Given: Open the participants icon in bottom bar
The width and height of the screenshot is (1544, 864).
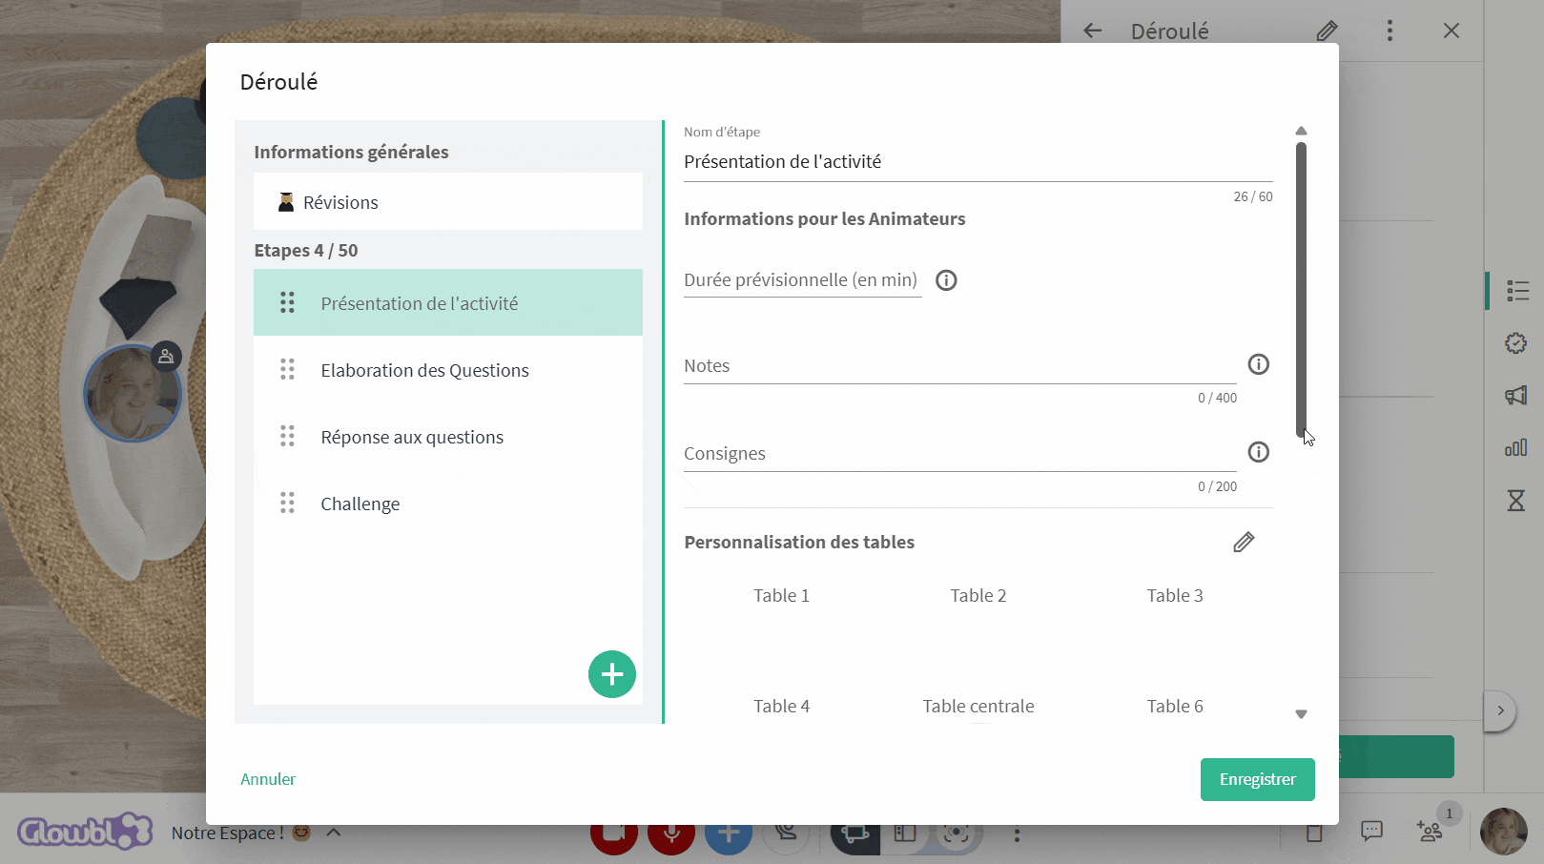Looking at the screenshot, I should click(1430, 831).
